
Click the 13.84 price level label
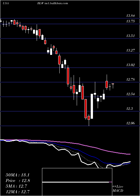pos(130,16)
